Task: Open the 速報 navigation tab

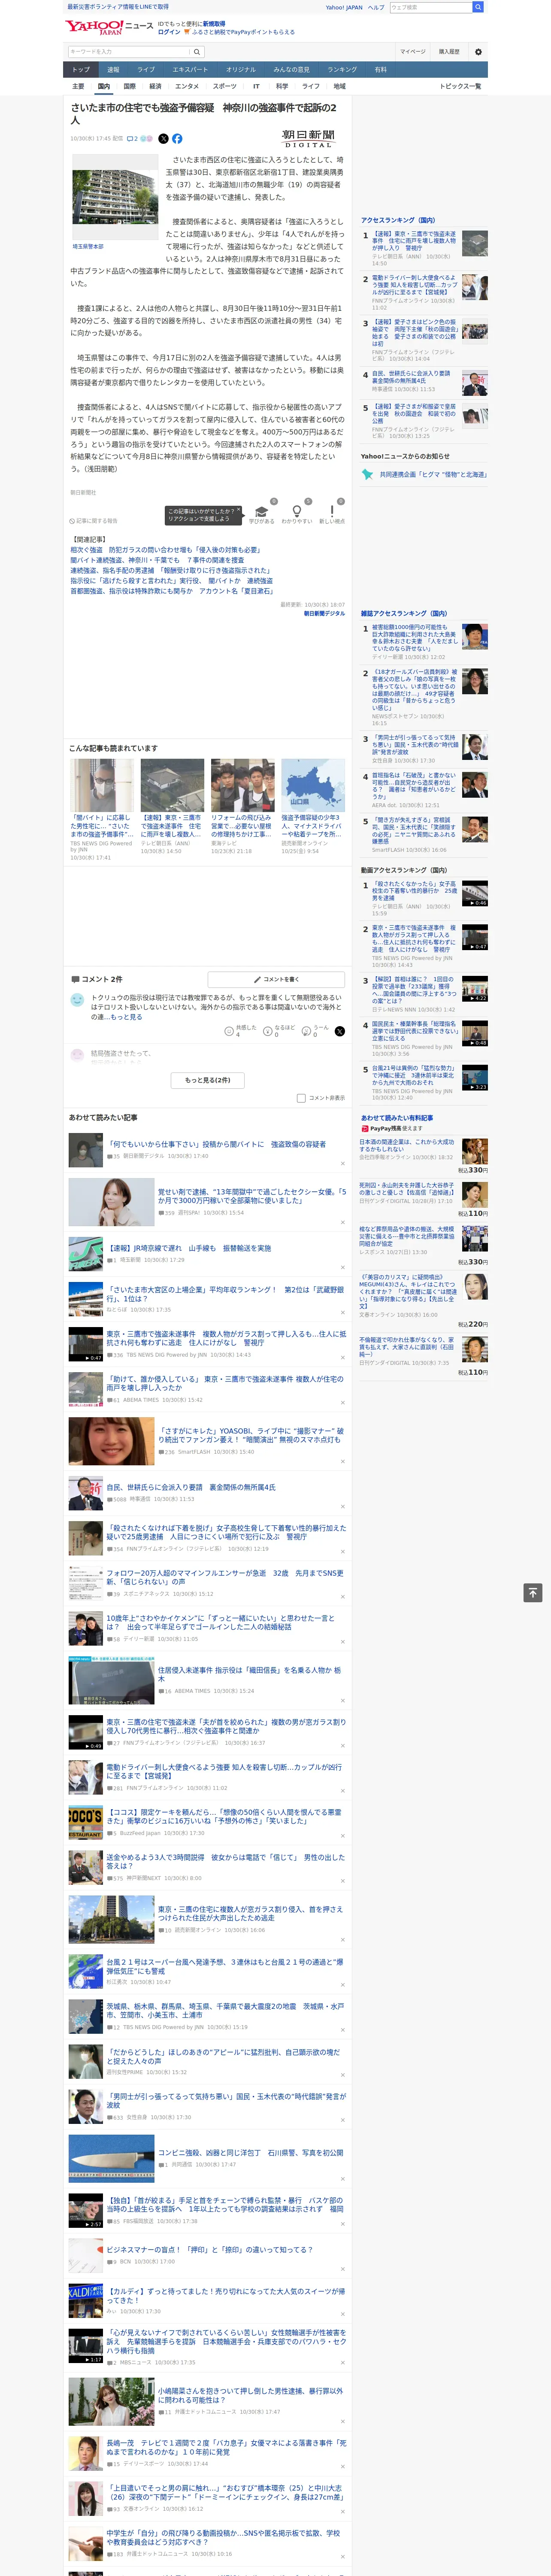Action: pos(113,70)
